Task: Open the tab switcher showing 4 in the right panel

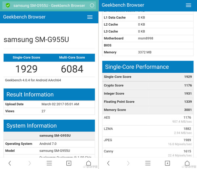Action: 167,163
